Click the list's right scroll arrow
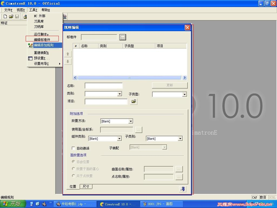The width and height of the screenshot is (277, 208). (184, 78)
